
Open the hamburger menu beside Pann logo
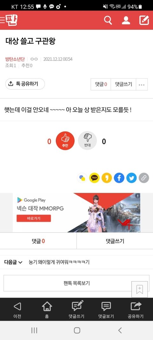(2, 20)
